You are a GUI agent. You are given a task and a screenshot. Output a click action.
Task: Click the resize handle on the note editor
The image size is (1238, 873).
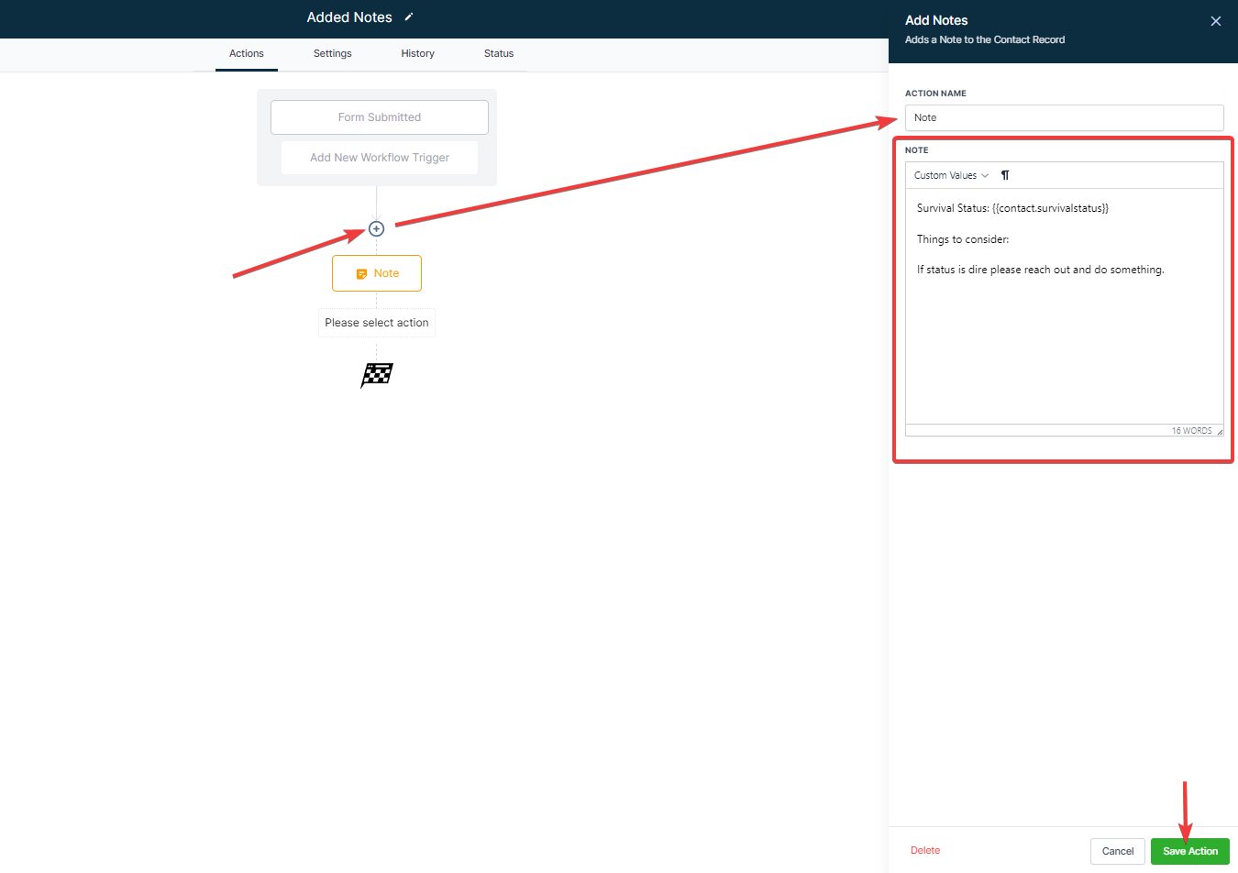pos(1218,430)
